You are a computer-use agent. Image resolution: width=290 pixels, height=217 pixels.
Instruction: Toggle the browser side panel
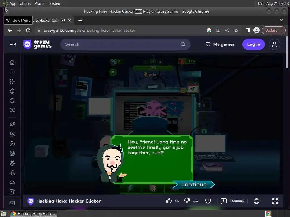click(x=247, y=30)
